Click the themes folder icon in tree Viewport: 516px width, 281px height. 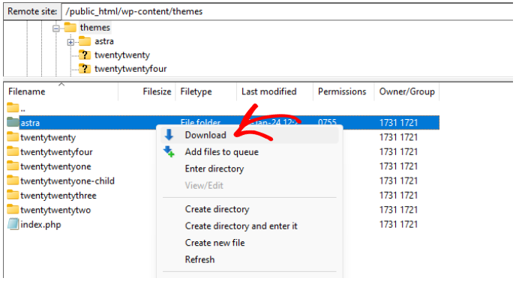pos(70,27)
